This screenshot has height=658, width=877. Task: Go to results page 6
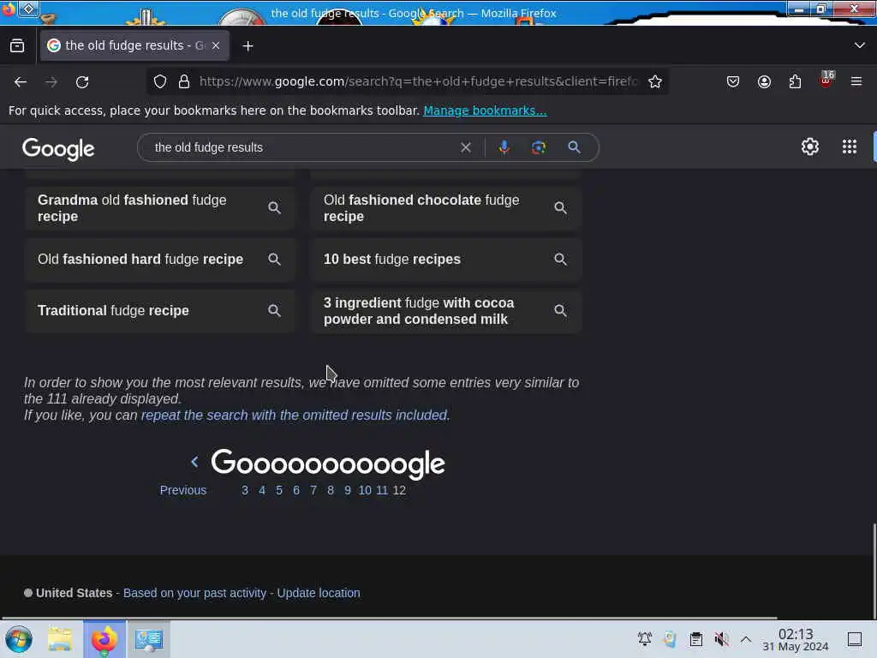pos(295,490)
